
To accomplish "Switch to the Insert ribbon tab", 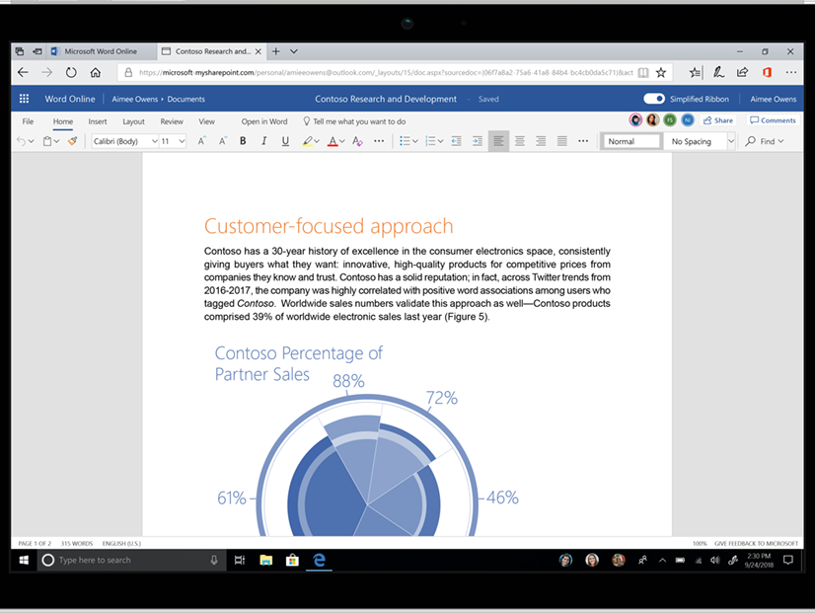I will [x=98, y=121].
